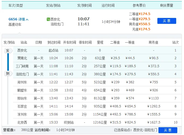Click the 到 arrival marker handle
This screenshot has height=135, width=184.
(8, 74)
